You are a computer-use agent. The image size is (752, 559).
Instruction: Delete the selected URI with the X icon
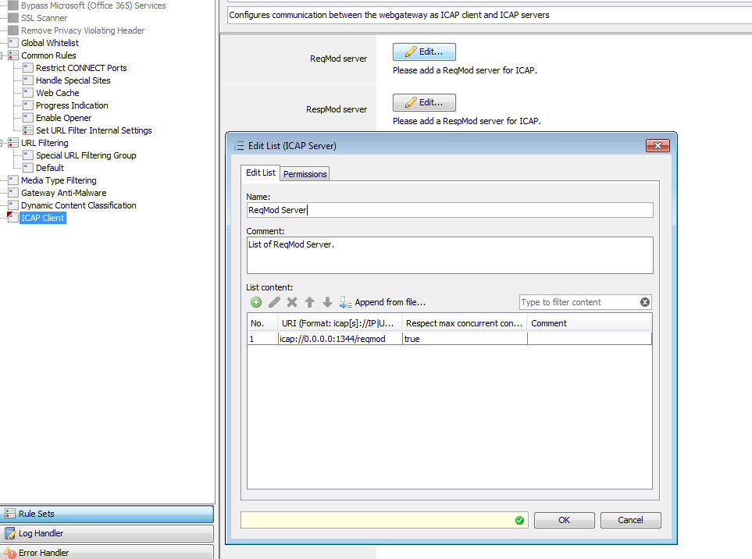click(x=292, y=302)
